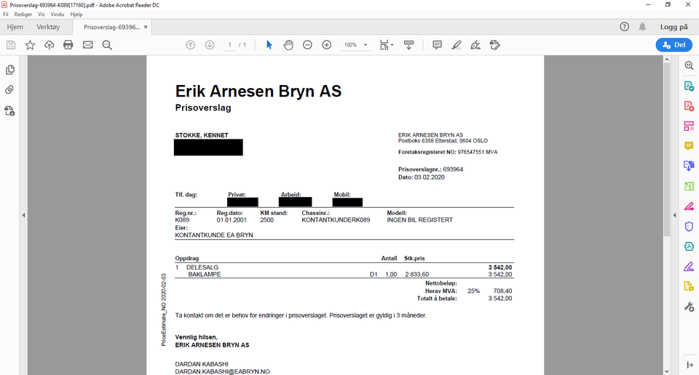Open Organize Pages tool in right pane
This screenshot has height=375, width=699.
point(690,186)
